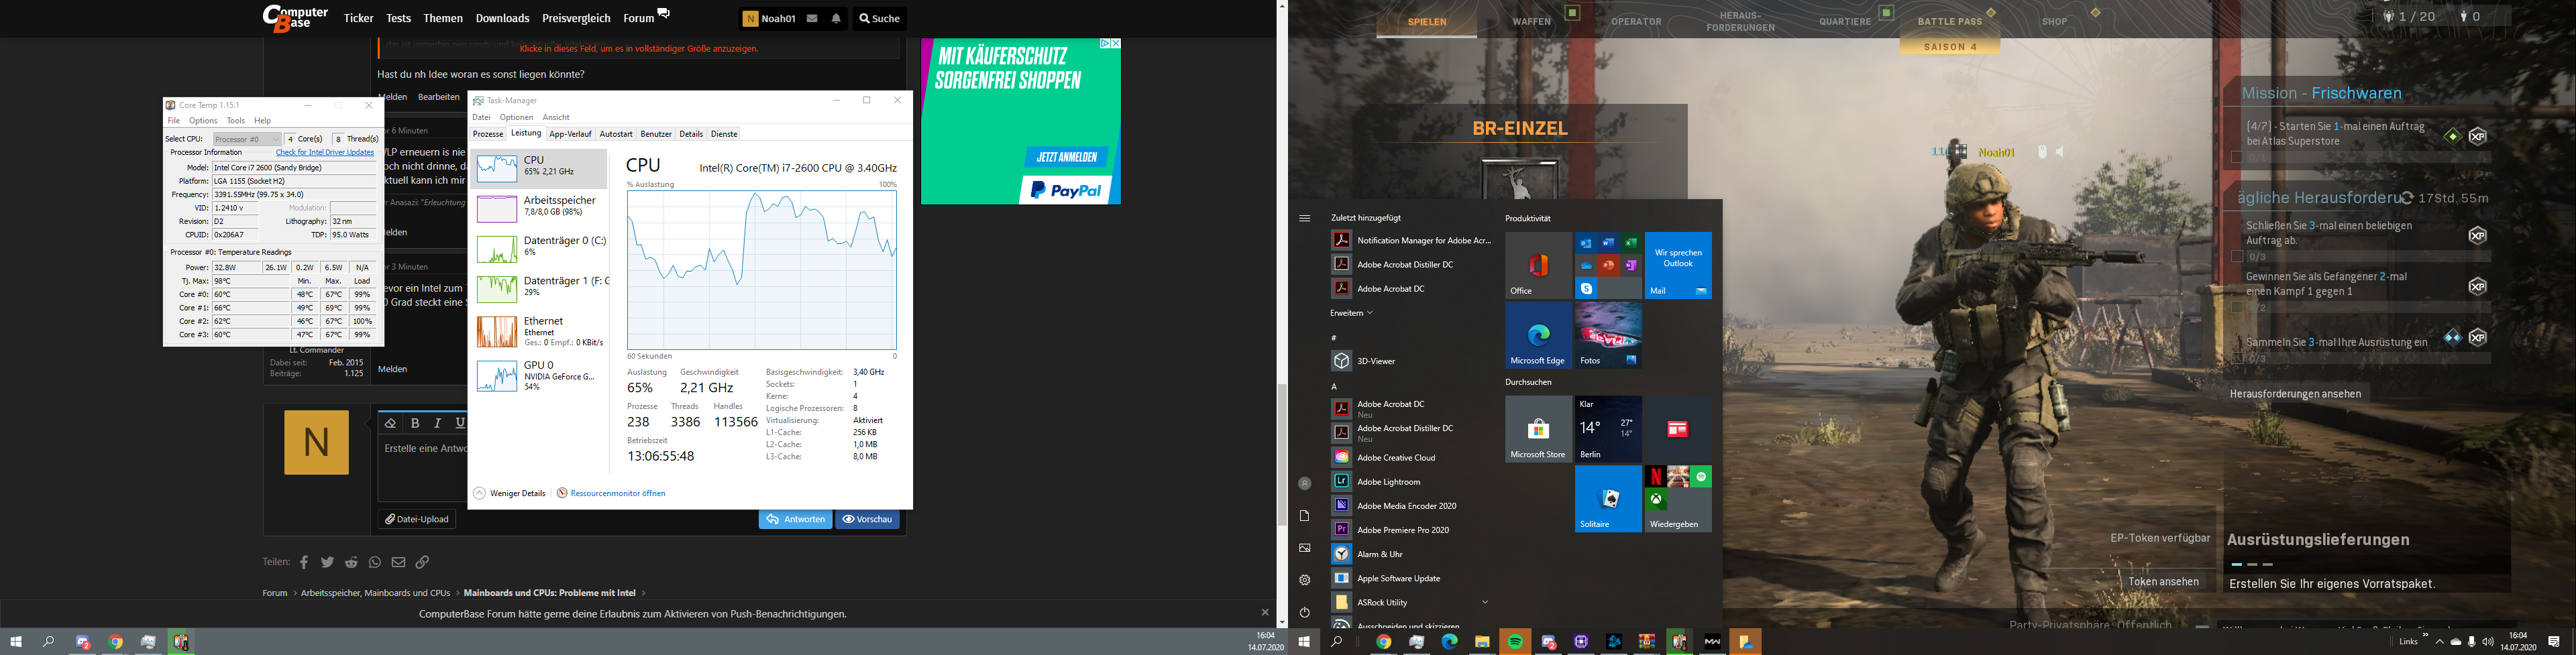
Task: Dismiss the push notification banner
Action: [x=1265, y=613]
